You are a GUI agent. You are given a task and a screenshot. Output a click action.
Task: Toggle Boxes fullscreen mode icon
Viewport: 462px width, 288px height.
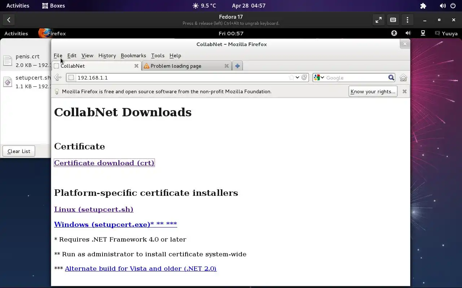378,20
